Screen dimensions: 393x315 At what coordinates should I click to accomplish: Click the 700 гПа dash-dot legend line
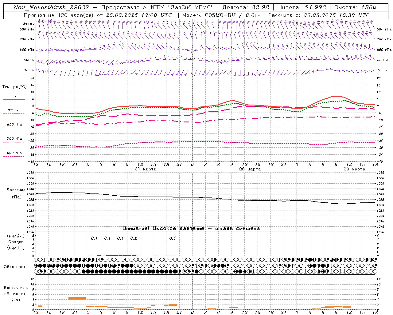[14, 142]
